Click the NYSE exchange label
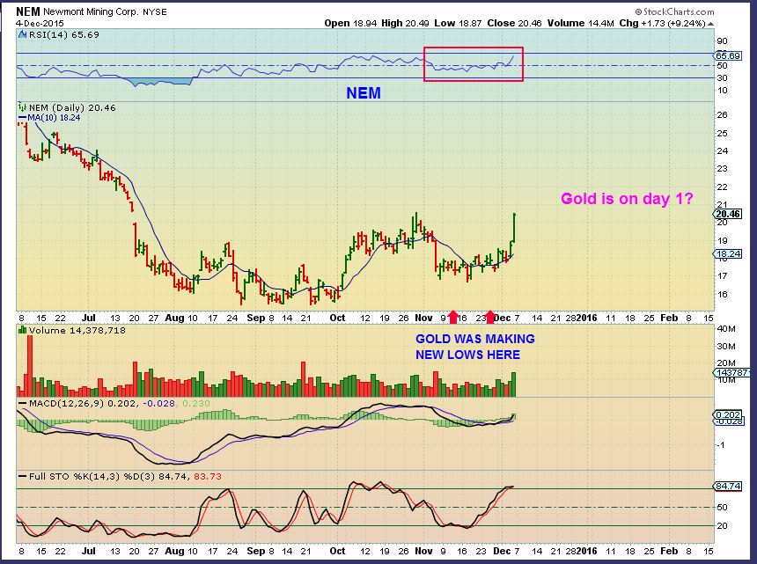 pos(155,12)
